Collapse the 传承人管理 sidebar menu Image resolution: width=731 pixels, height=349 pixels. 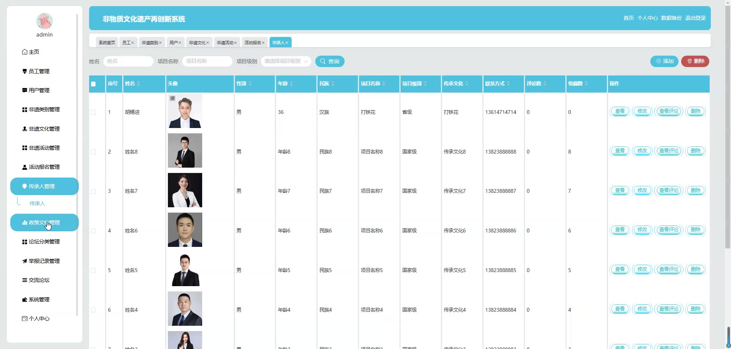[x=44, y=186]
